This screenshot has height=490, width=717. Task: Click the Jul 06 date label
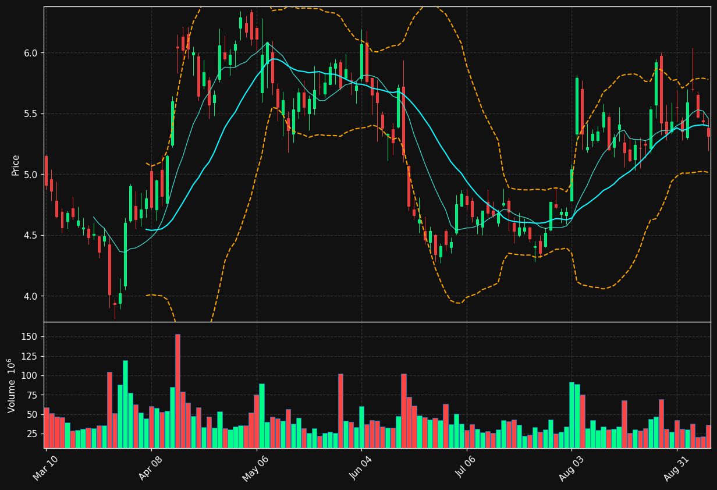(466, 467)
